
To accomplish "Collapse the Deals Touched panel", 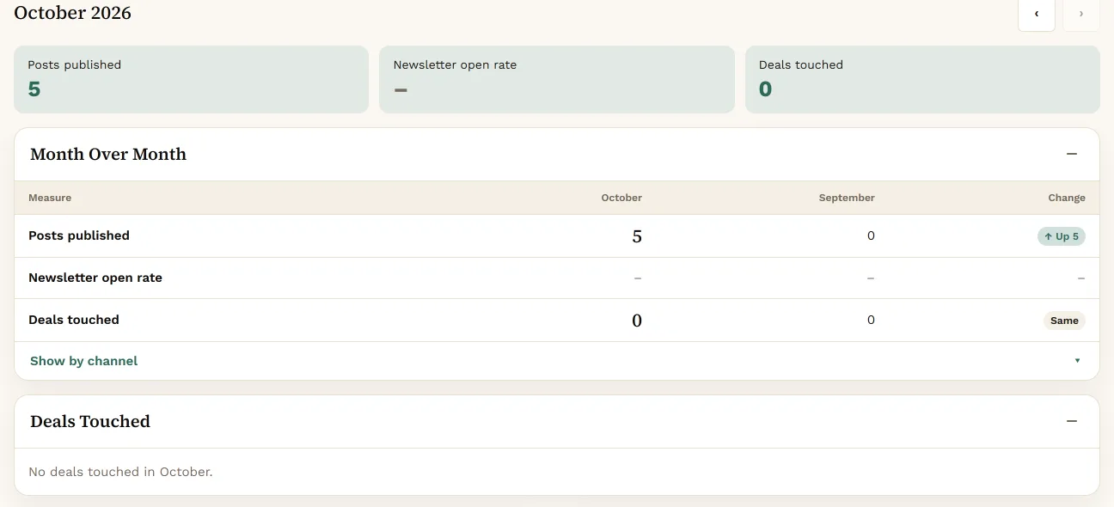I will (x=1072, y=422).
